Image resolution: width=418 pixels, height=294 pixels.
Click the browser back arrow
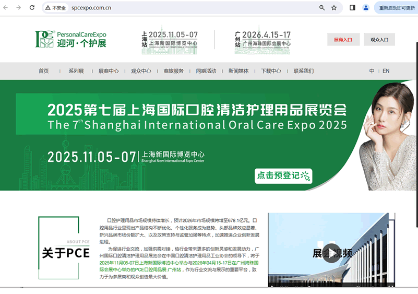[x=6, y=8]
